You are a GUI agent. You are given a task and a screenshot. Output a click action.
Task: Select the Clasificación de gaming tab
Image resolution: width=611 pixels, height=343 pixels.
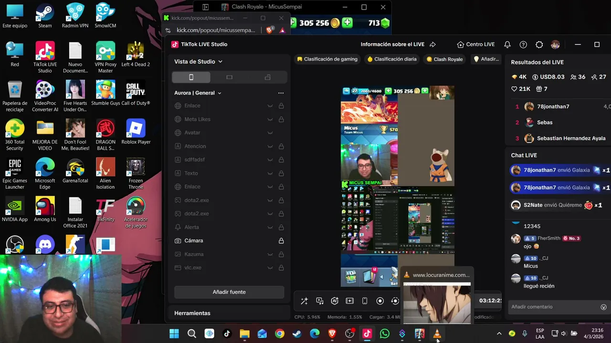pos(327,59)
